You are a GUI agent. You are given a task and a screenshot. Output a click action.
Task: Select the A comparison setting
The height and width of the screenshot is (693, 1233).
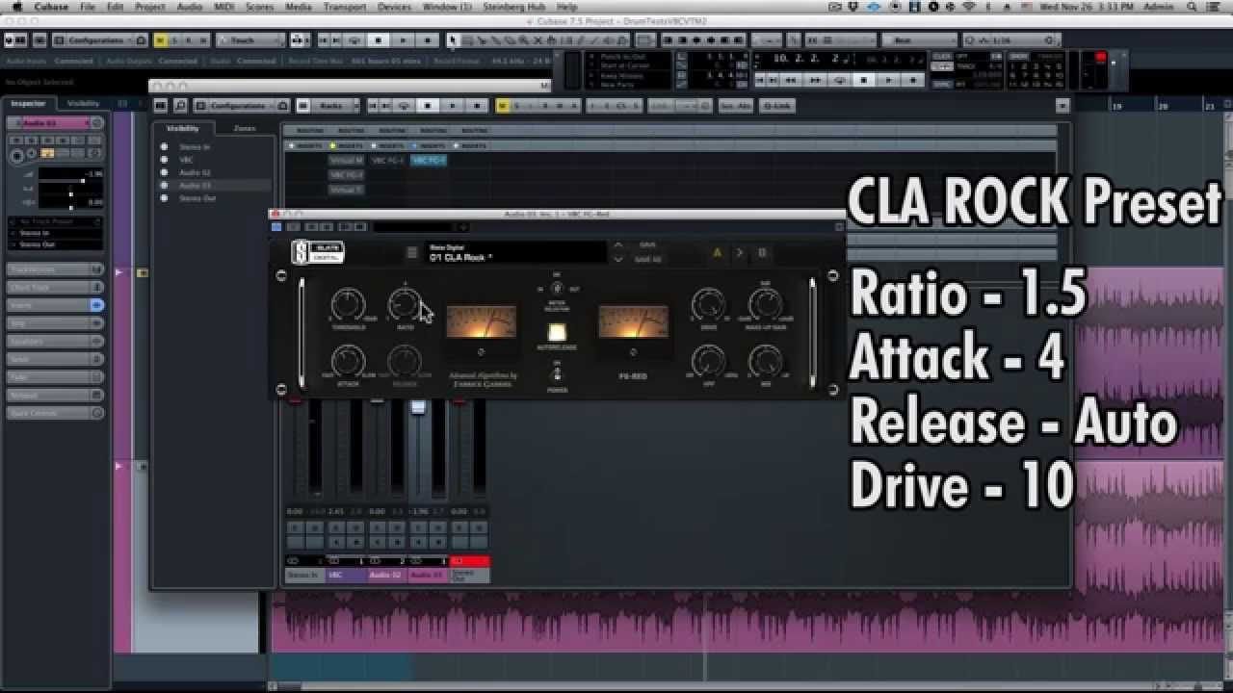(x=717, y=253)
